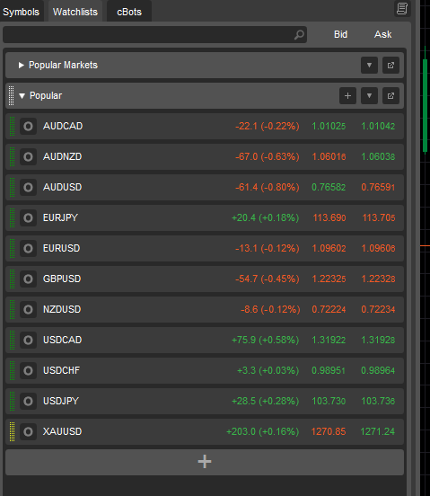Click the circle icon beside GBPUSD
This screenshot has width=430, height=496.
(28, 279)
